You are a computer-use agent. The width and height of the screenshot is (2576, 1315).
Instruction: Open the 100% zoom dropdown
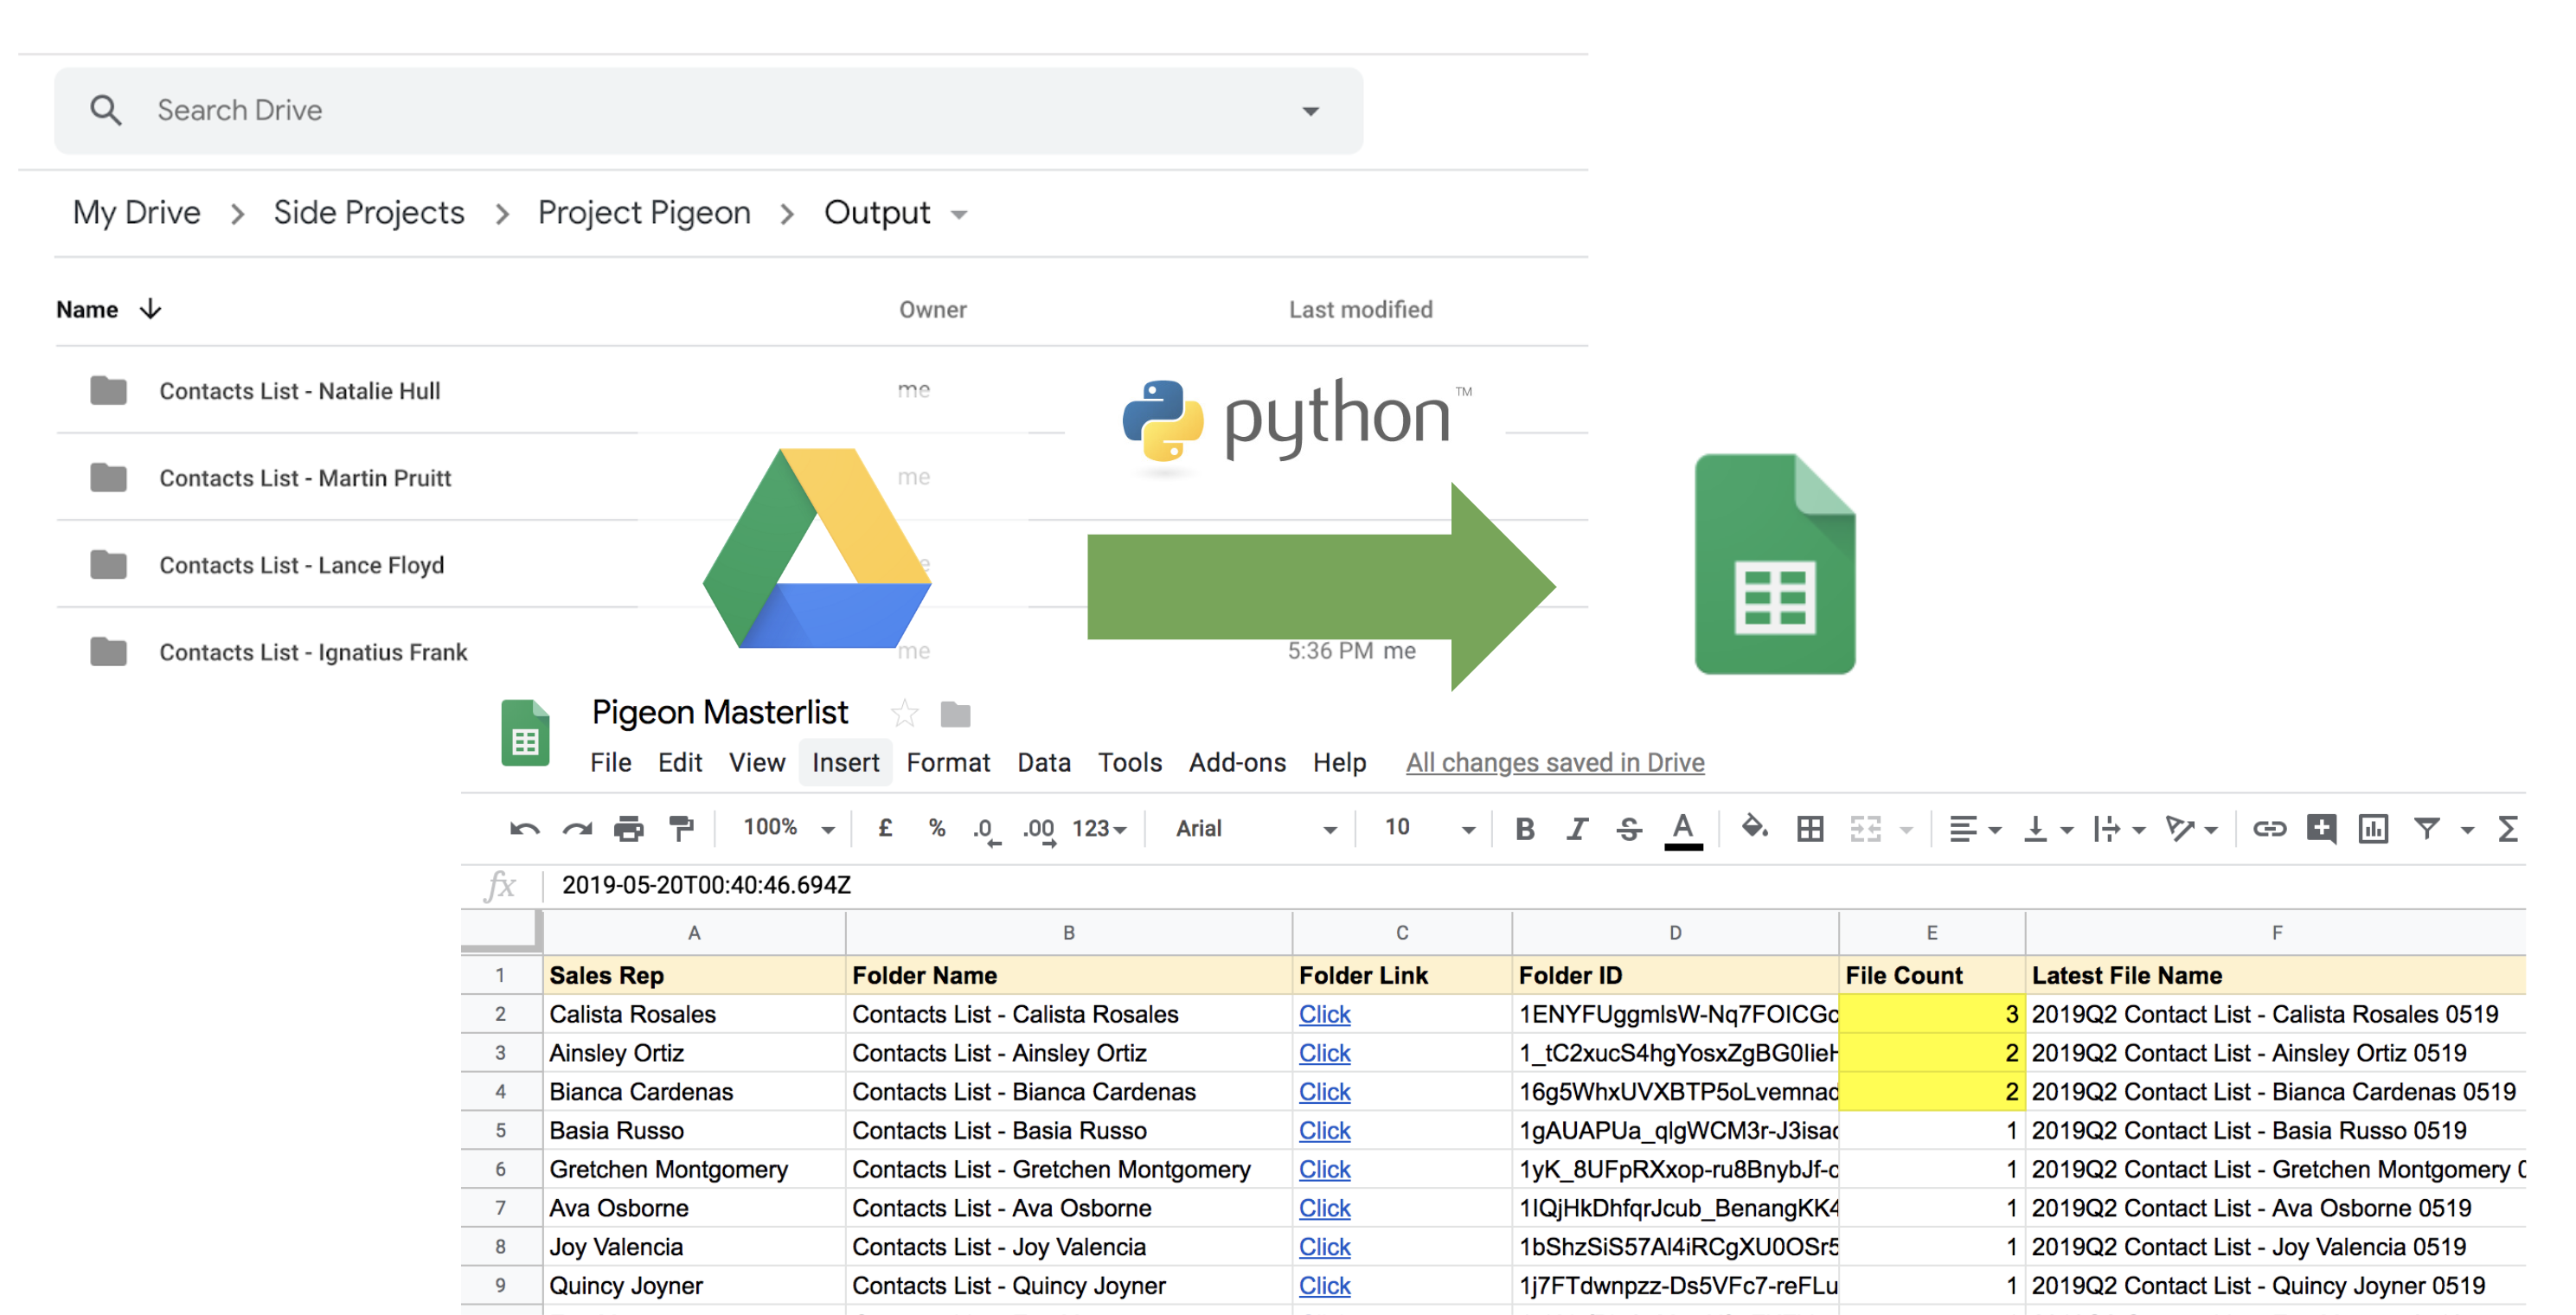click(788, 827)
